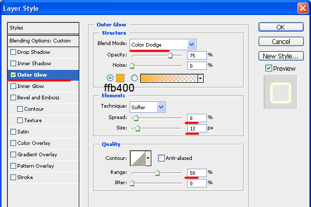Open the Blend Mode dropdown

point(162,45)
